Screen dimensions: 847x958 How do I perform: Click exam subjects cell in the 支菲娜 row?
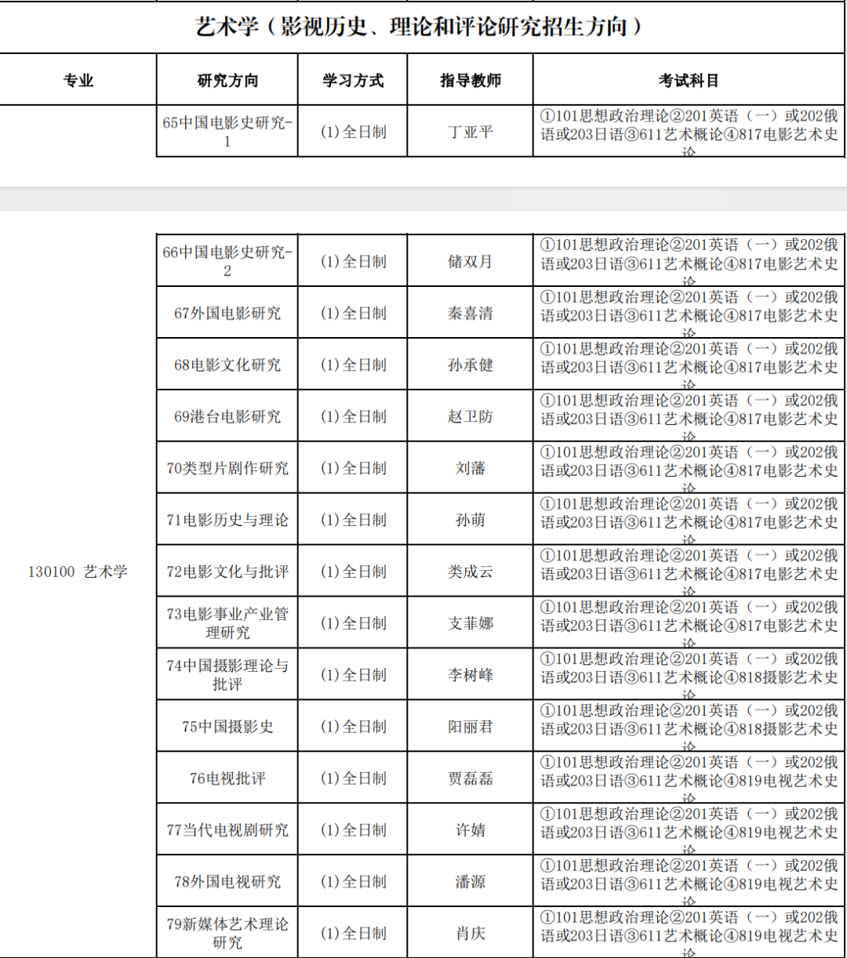(x=689, y=623)
